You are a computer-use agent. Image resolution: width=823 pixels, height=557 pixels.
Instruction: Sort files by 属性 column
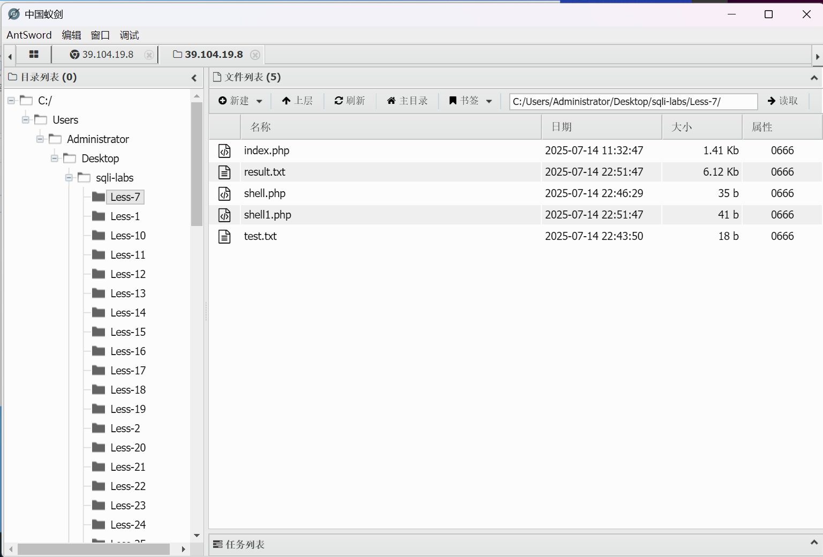(x=782, y=127)
